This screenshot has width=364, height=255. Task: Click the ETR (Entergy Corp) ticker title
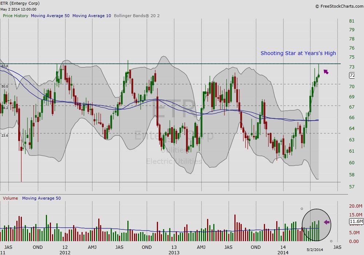pos(20,4)
